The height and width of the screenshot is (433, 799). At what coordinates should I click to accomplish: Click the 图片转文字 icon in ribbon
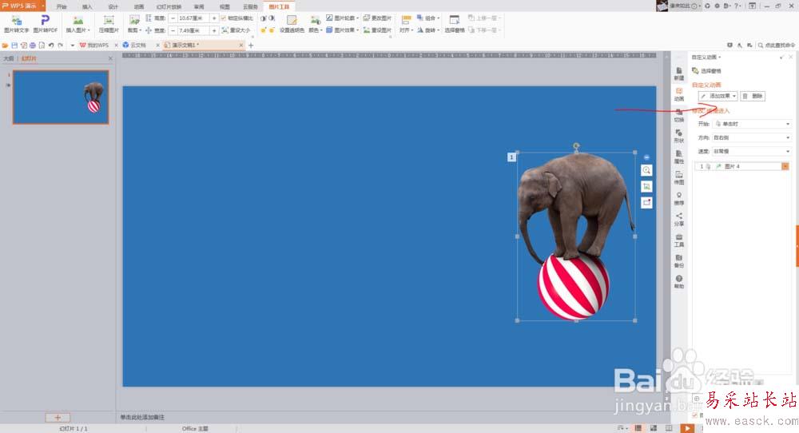pos(16,20)
